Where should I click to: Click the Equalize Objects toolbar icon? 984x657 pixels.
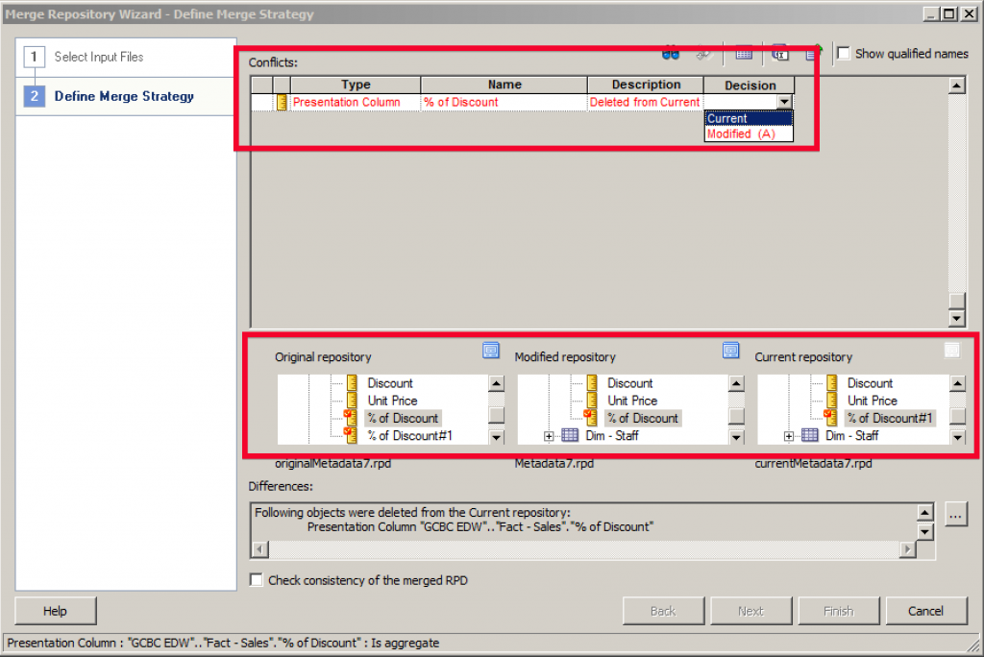click(744, 55)
